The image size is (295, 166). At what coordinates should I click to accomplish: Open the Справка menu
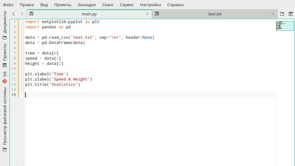(x=175, y=5)
